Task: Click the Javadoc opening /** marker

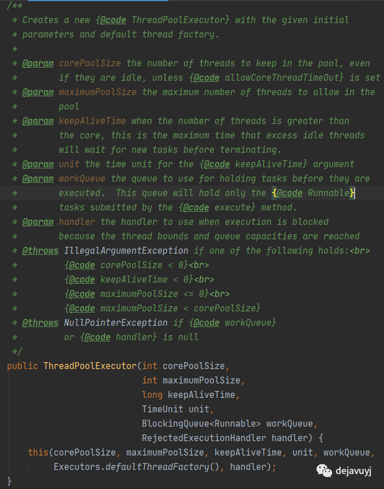Action: click(14, 6)
